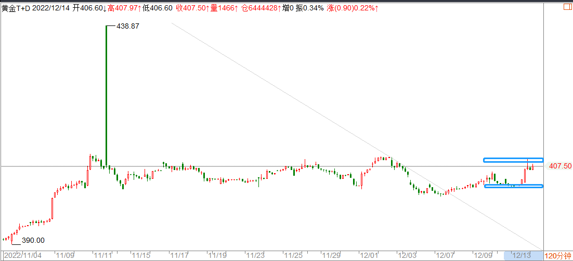Click the highlighted 12/13 date range on the time axis
The width and height of the screenshot is (573, 261).
[x=523, y=255]
